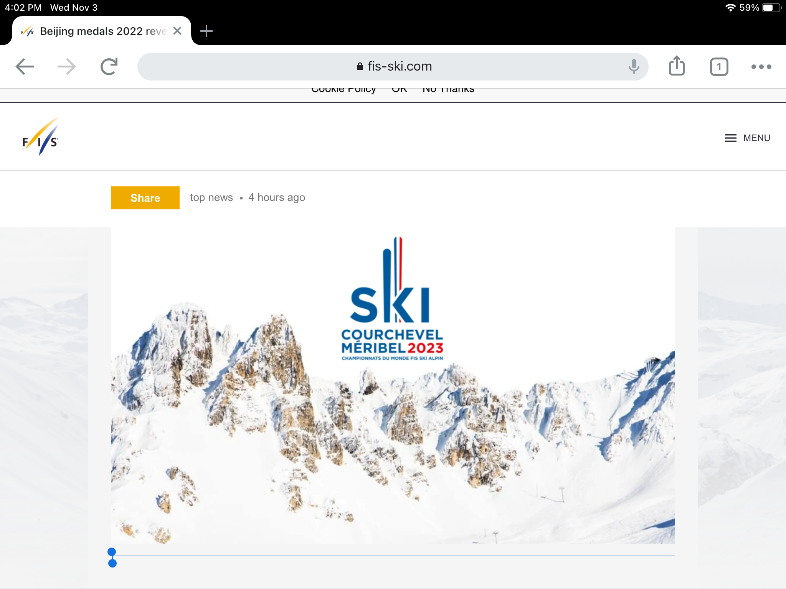Reload the fis-ski.com page
Viewport: 786px width, 589px height.
point(109,67)
